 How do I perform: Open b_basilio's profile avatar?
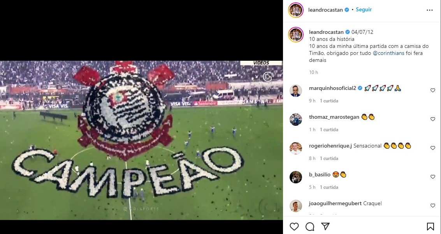tap(295, 177)
